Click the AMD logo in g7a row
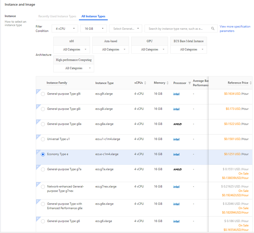Screen dimensions: 254x233 click(178, 169)
